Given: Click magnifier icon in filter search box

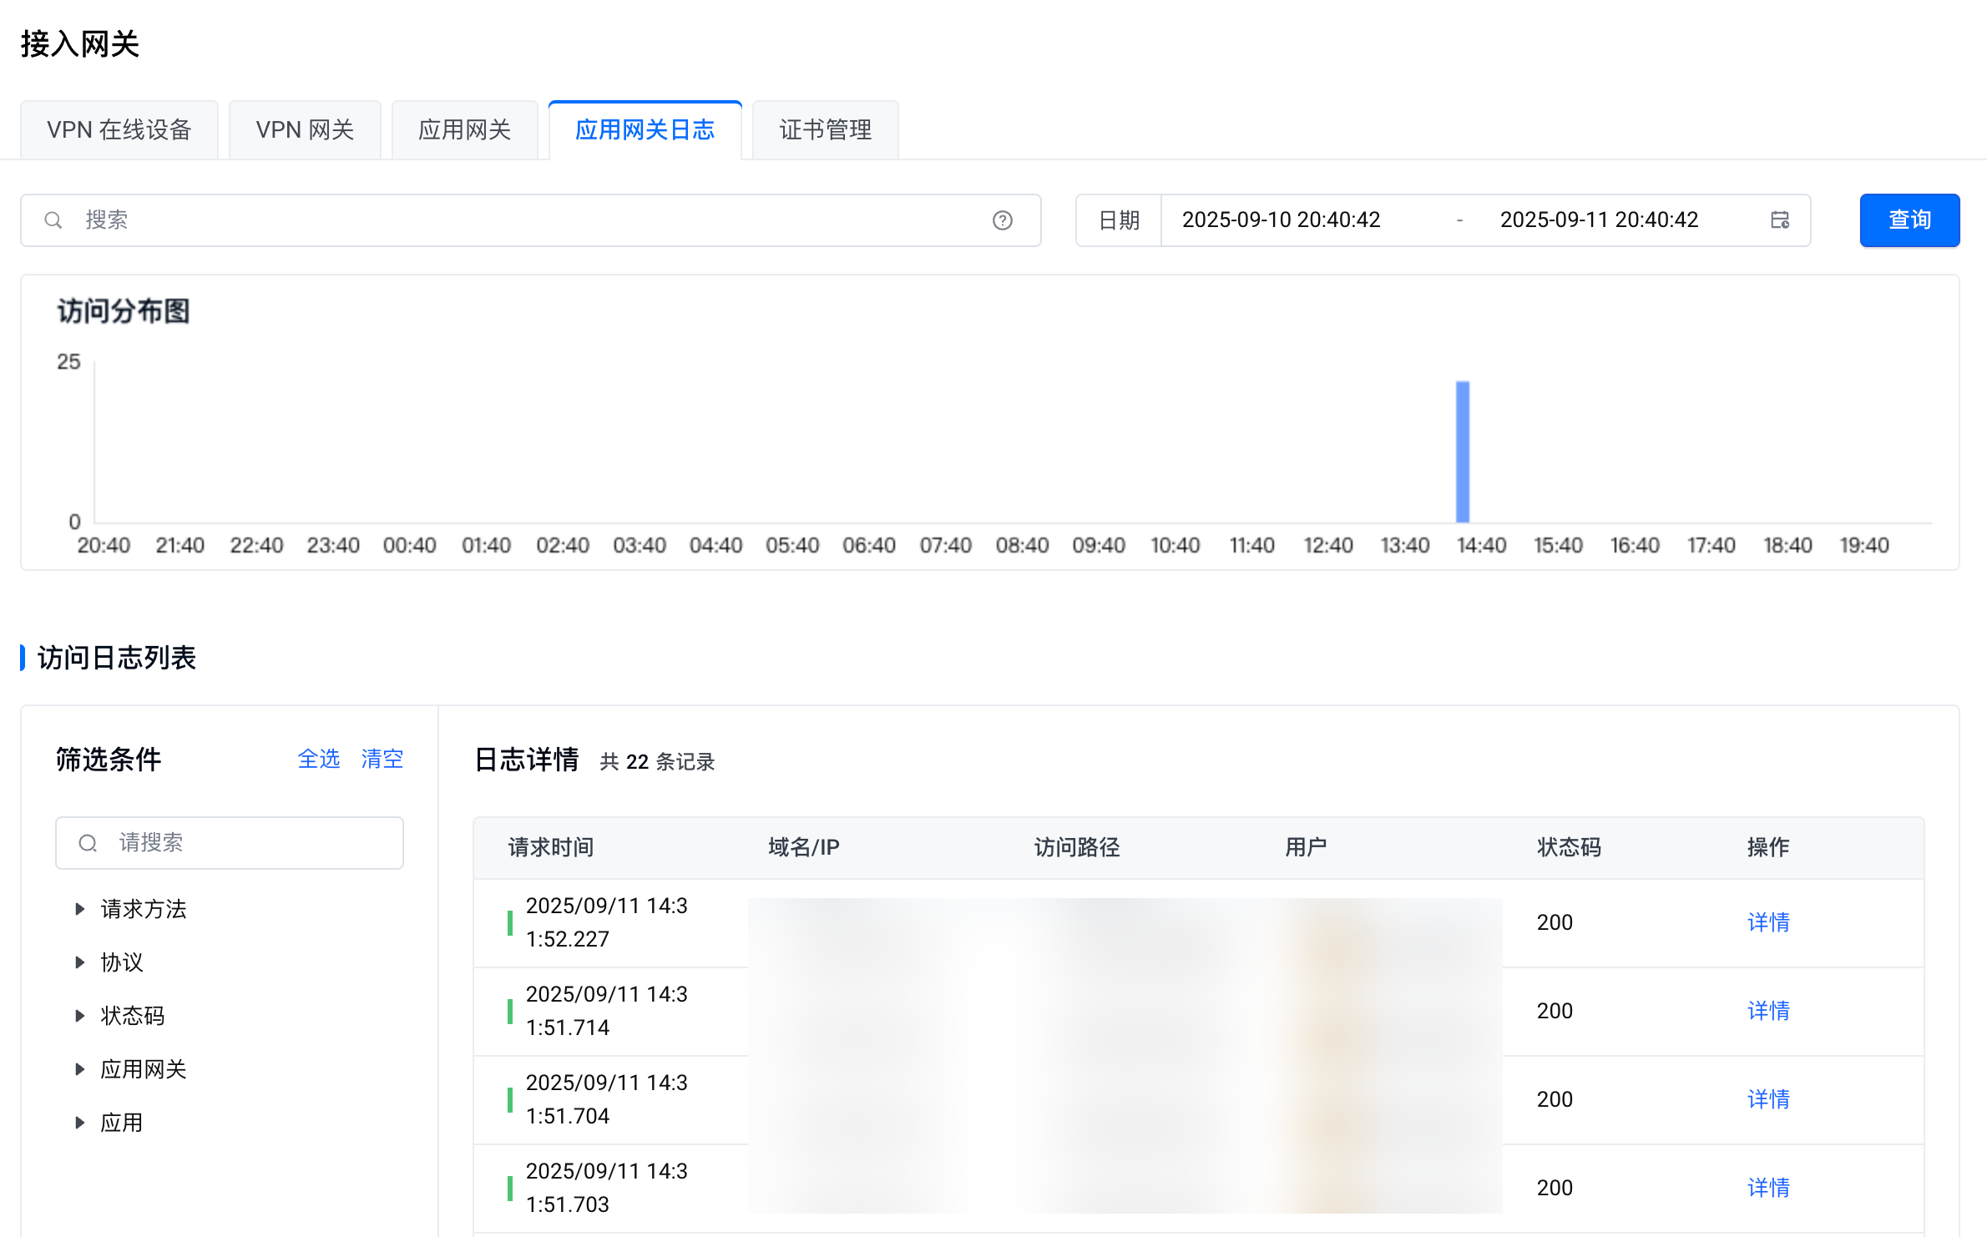Looking at the screenshot, I should [x=88, y=843].
